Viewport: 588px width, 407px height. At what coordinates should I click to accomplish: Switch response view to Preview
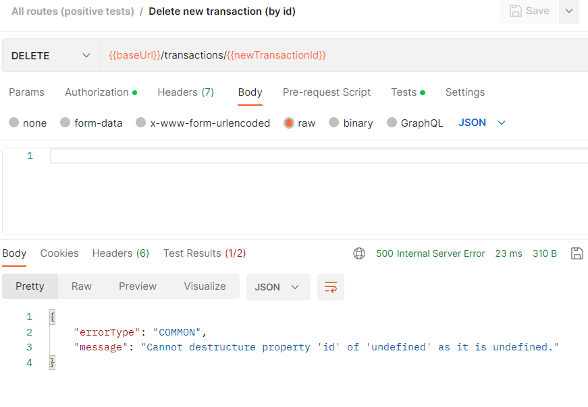point(137,286)
